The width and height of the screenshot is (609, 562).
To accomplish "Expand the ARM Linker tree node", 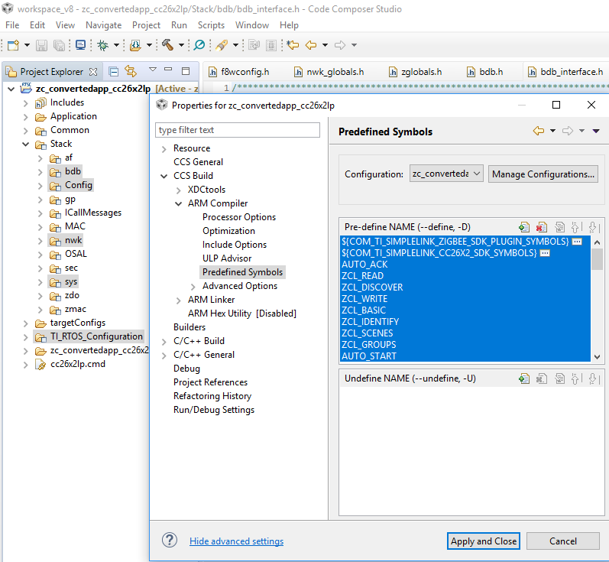I will (180, 300).
